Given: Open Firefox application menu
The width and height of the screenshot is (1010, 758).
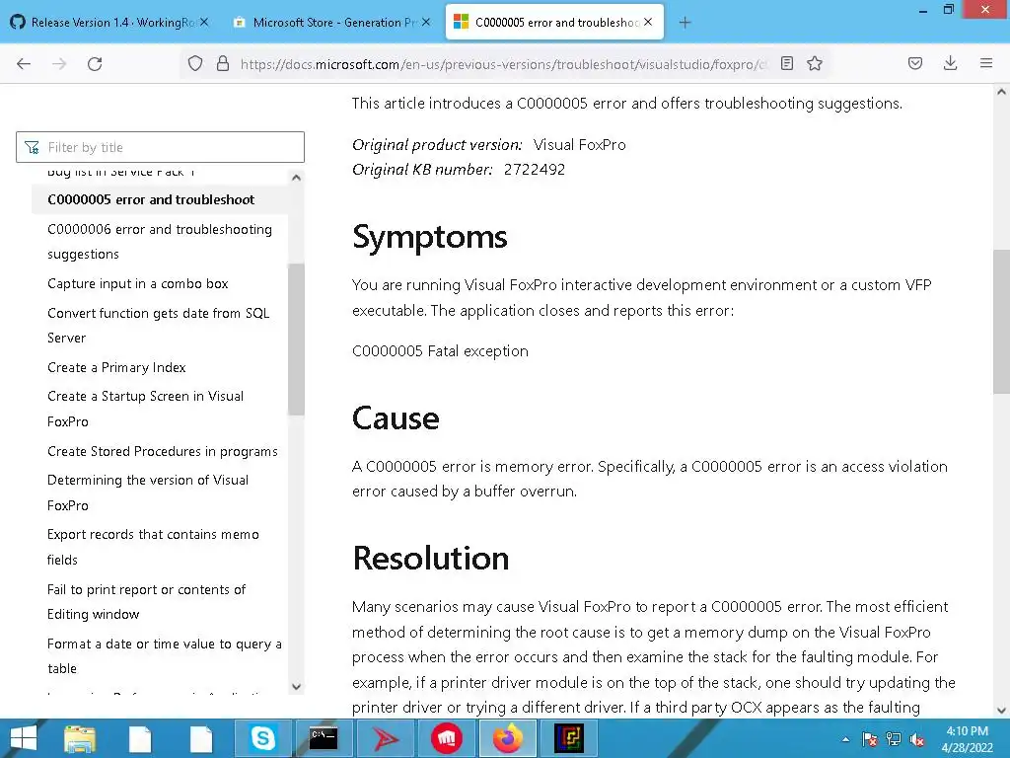Looking at the screenshot, I should [986, 63].
